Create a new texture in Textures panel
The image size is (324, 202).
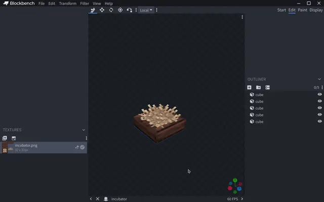click(x=14, y=138)
